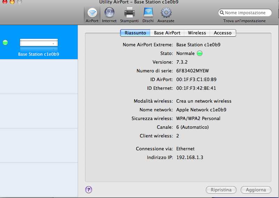Screen dimensions: 279x198
Task: Select the base station device thumbnail
Action: click(x=39, y=43)
